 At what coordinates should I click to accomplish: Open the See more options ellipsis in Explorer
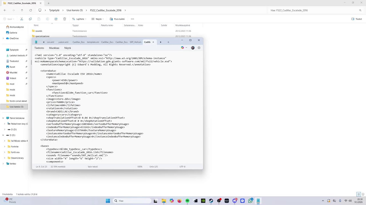132,19
